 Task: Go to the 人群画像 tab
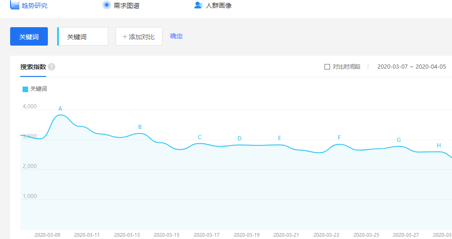218,6
